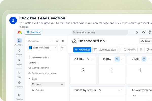Click the Stuck widget title
Screen dimensions: 152x101
coord(136,59)
